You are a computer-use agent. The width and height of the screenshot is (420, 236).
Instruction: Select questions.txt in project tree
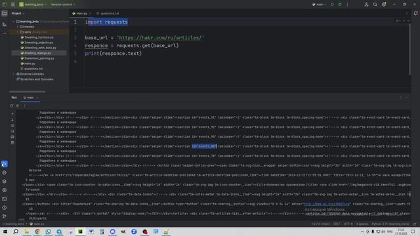[x=31, y=69]
